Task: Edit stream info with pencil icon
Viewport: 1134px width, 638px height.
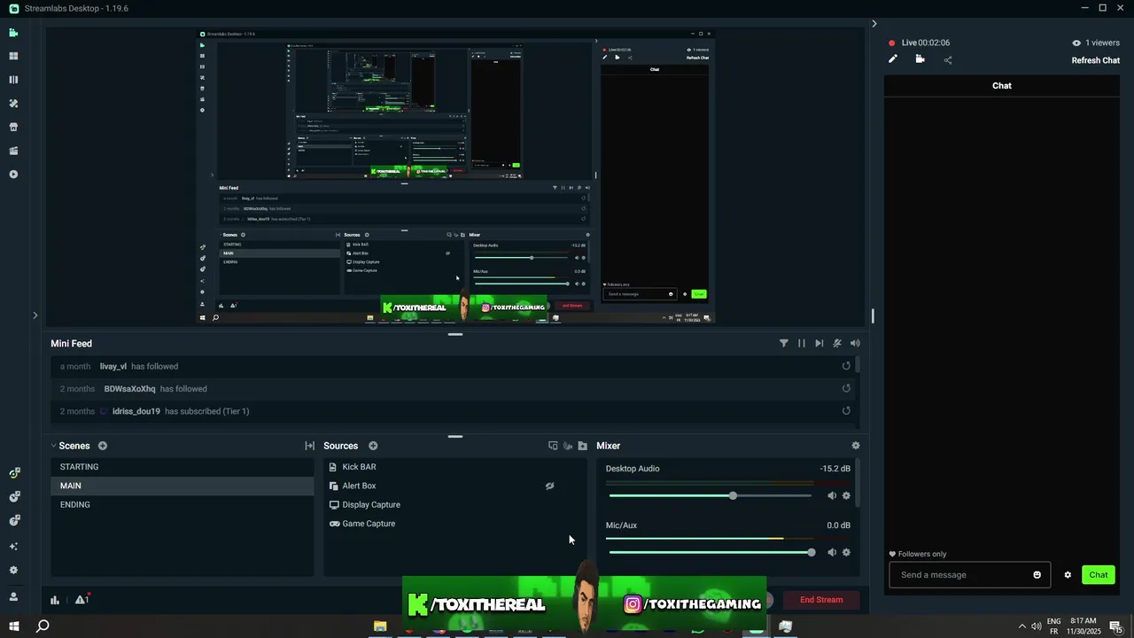Action: point(893,59)
